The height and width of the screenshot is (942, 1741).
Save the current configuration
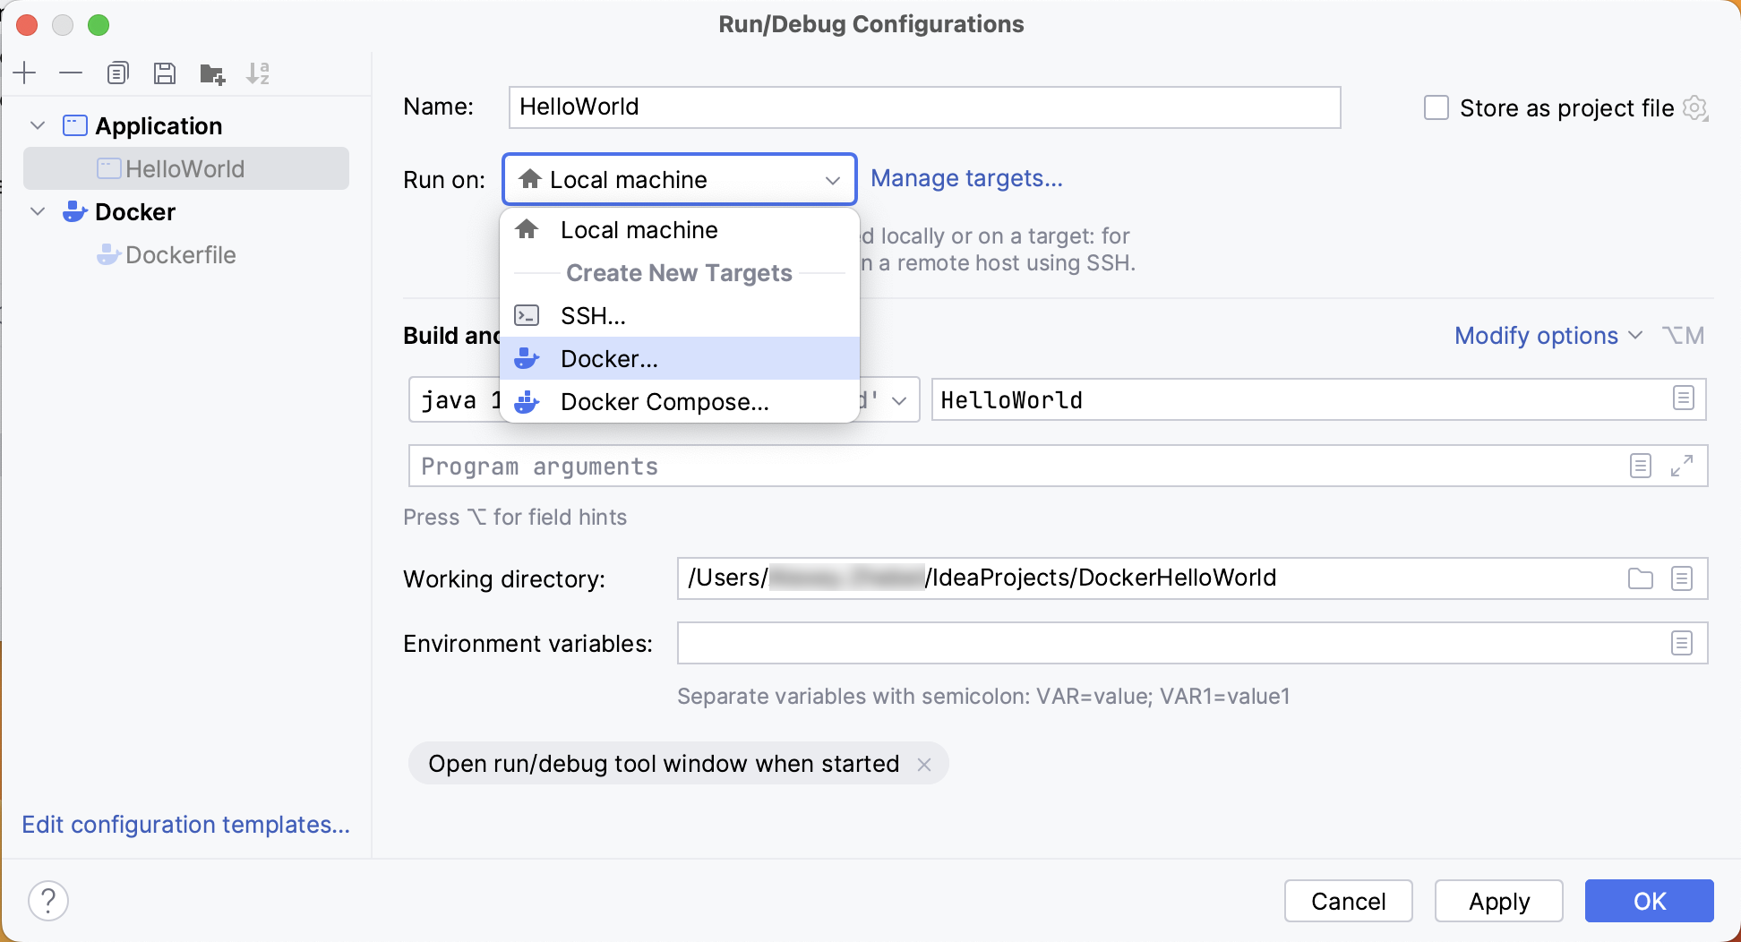164,73
